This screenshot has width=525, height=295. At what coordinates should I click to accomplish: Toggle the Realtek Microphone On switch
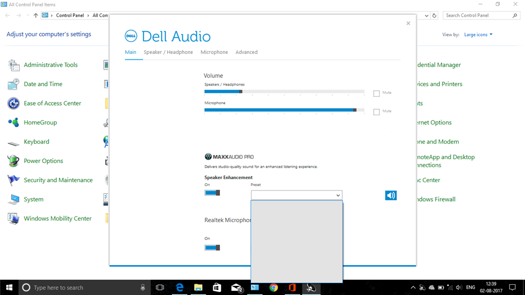[212, 248]
